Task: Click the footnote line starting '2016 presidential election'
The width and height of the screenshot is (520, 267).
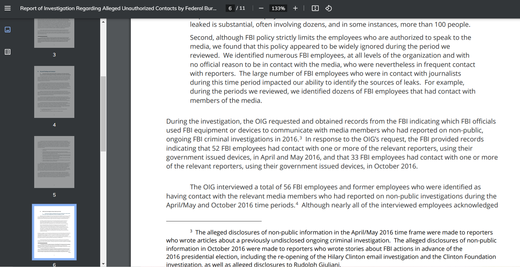Action: click(x=331, y=257)
